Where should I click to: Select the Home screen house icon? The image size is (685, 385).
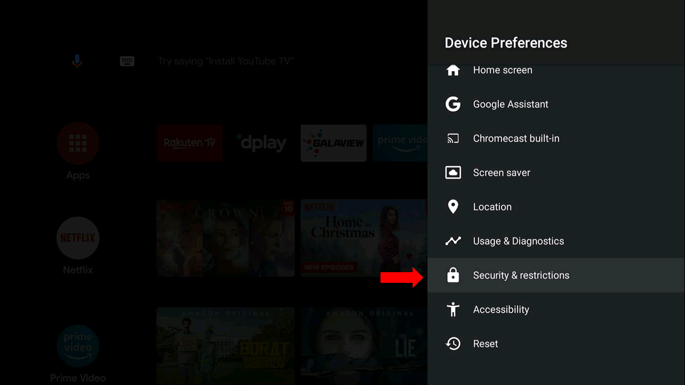(453, 70)
